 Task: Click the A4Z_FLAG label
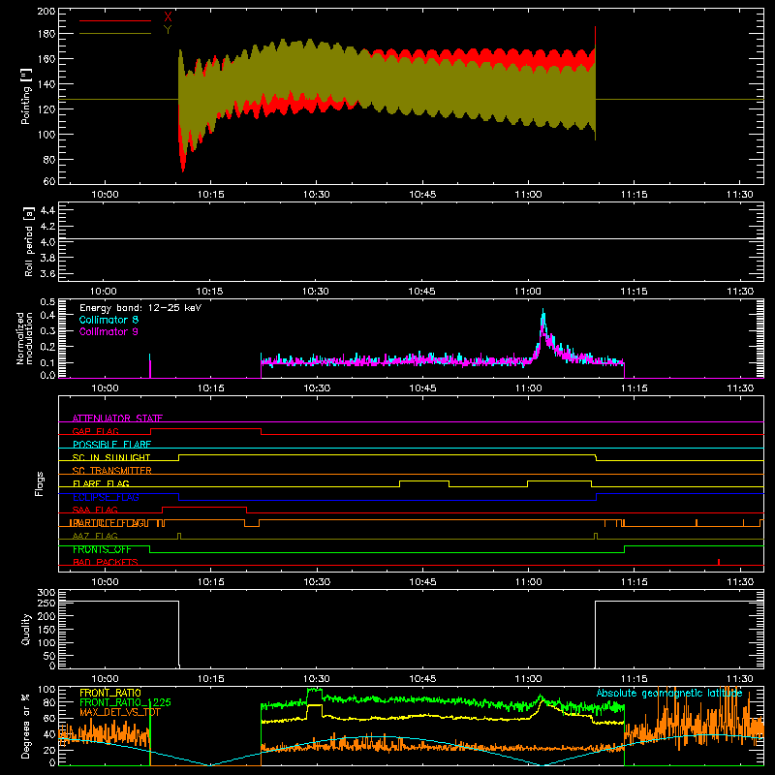point(95,536)
